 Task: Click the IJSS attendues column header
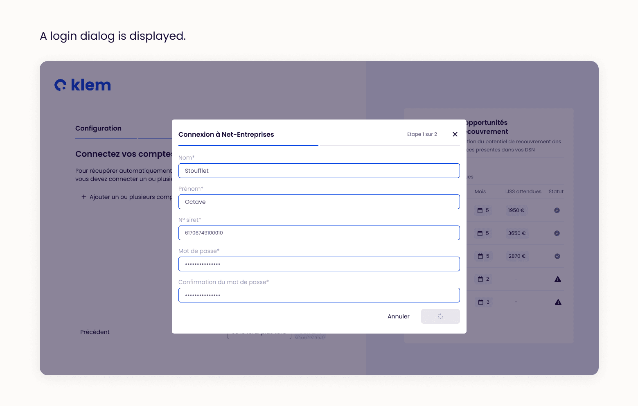pyautogui.click(x=523, y=192)
